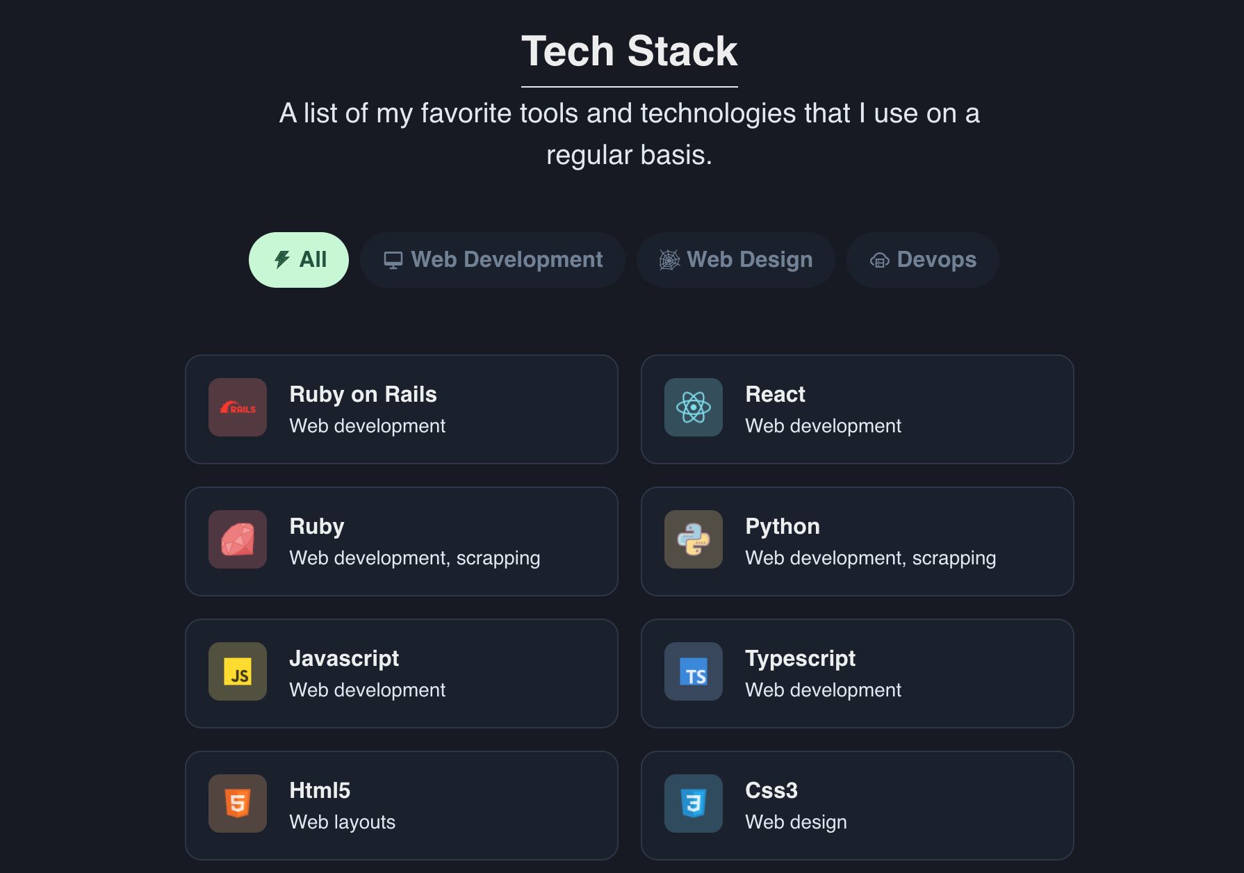This screenshot has height=873, width=1244.
Task: Click the Html5 Web layouts description
Action: [342, 822]
